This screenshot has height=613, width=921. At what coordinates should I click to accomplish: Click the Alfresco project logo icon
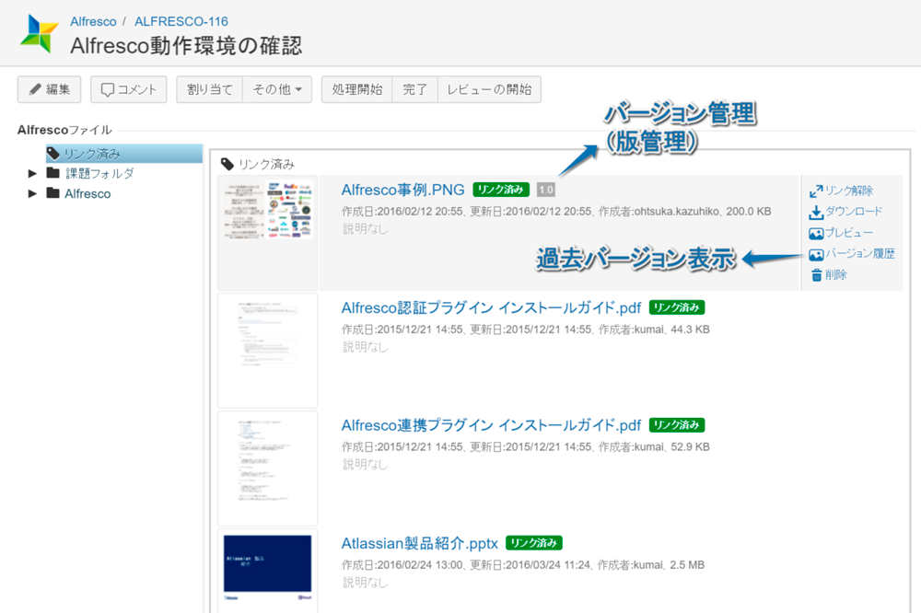click(40, 34)
